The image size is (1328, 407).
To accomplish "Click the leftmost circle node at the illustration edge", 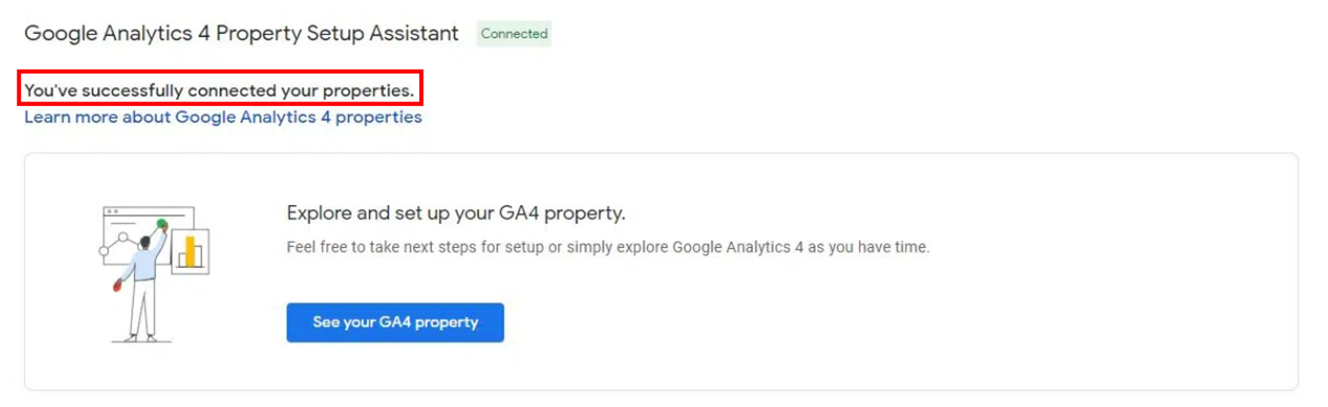I will [104, 251].
